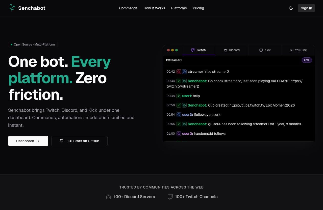Click the '!followage user4' message
The height and width of the screenshot is (210, 323).
point(207,115)
